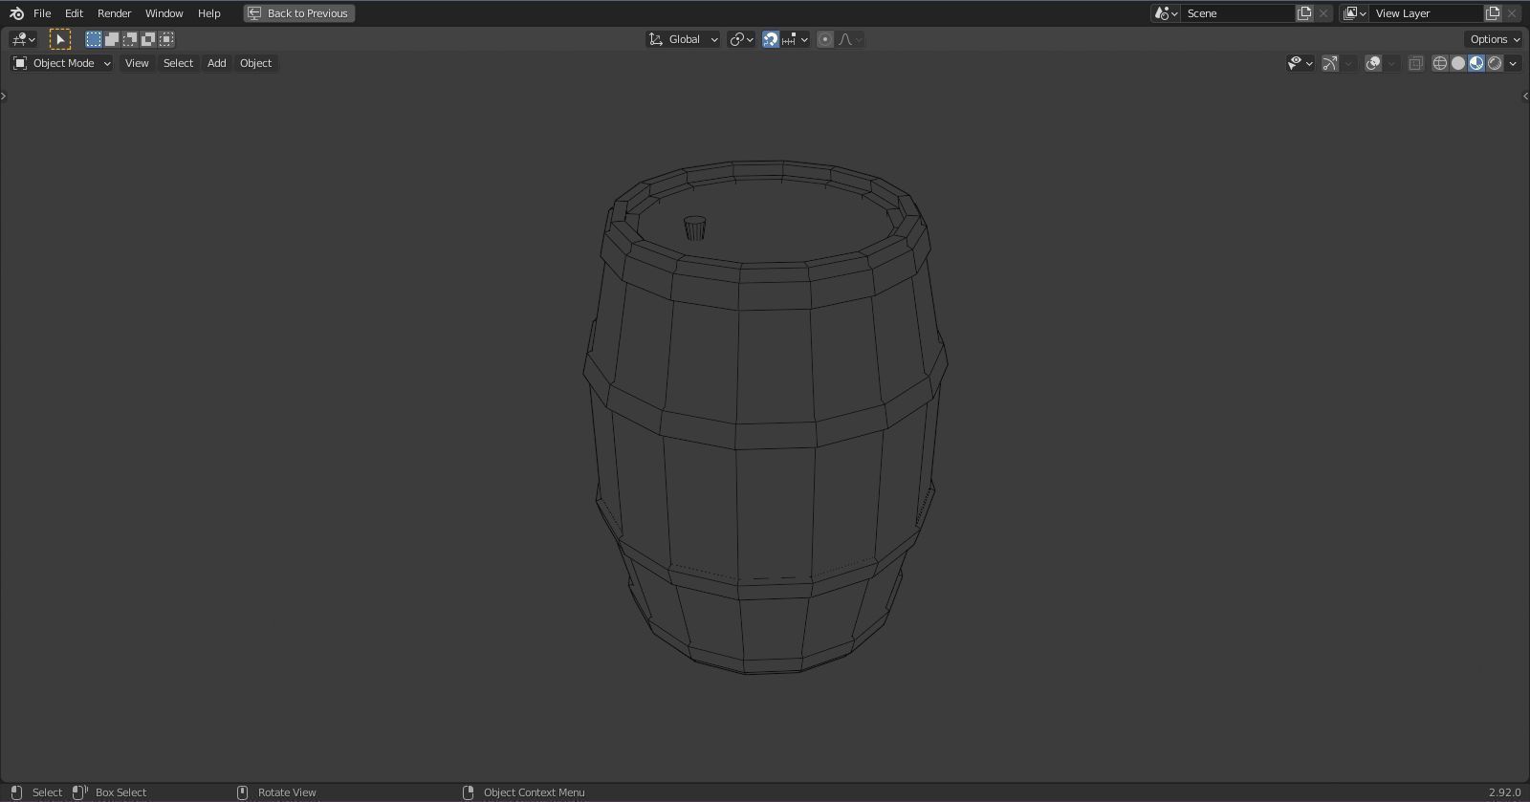The height and width of the screenshot is (802, 1530).
Task: Toggle X-ray mode
Action: coord(1415,63)
